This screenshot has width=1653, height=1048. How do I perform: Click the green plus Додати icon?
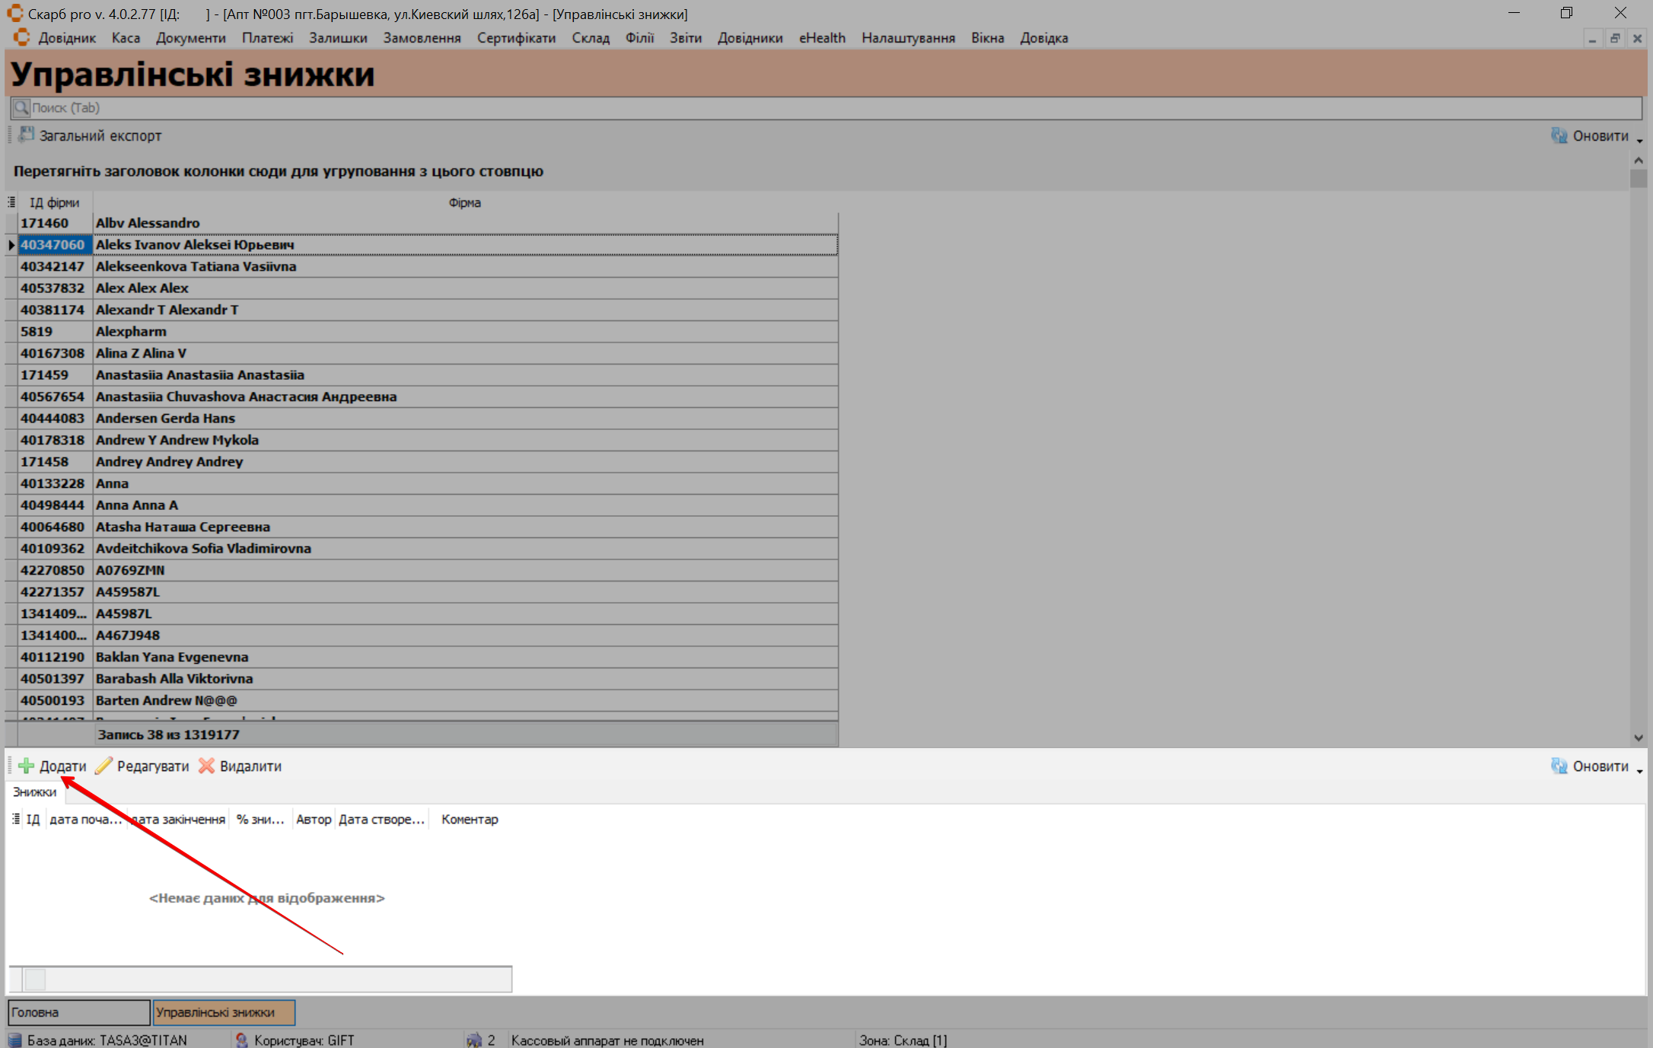click(x=27, y=766)
